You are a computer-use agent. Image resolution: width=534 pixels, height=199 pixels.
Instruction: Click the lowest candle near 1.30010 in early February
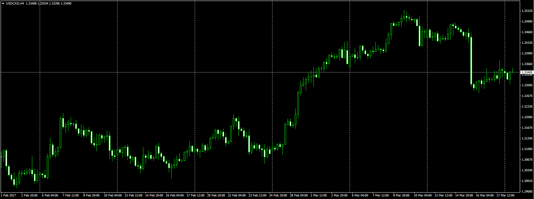[x=14, y=182]
